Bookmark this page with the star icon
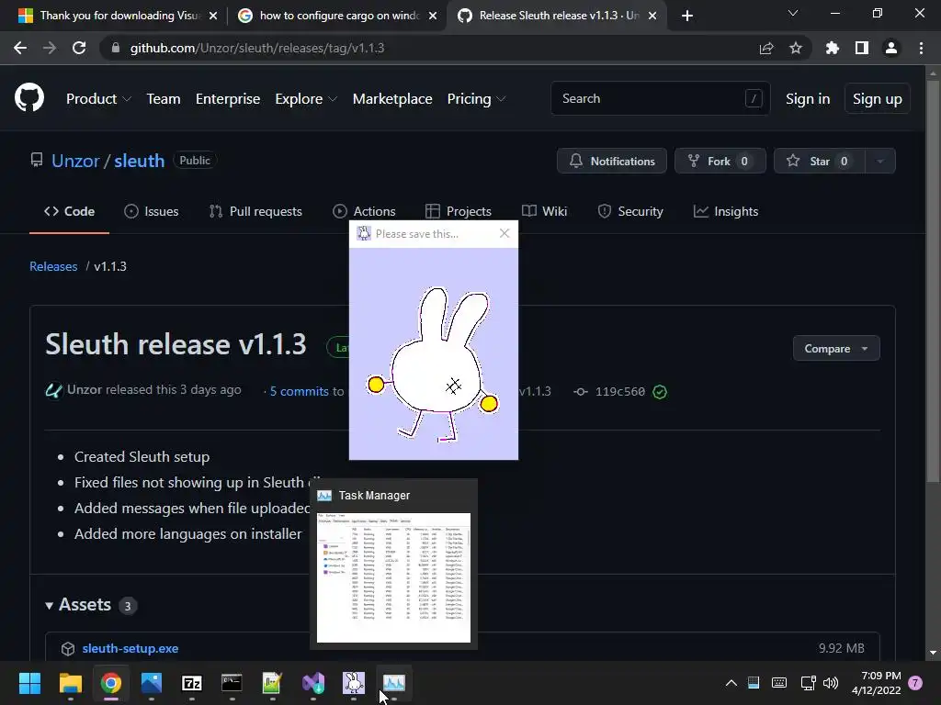Screen dimensions: 941x705 tap(796, 48)
